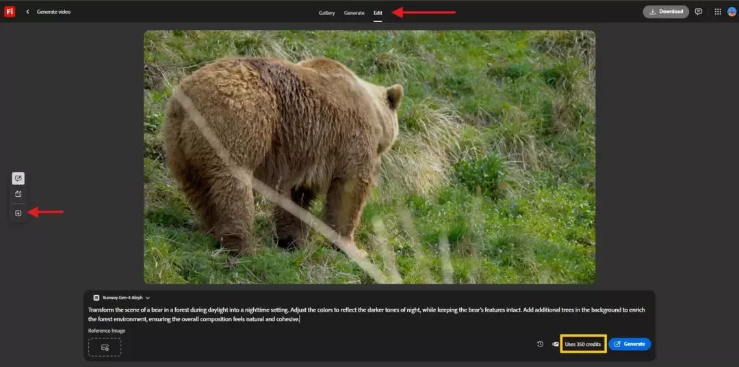Image resolution: width=739 pixels, height=367 pixels.
Task: Click the Download button
Action: coord(666,12)
